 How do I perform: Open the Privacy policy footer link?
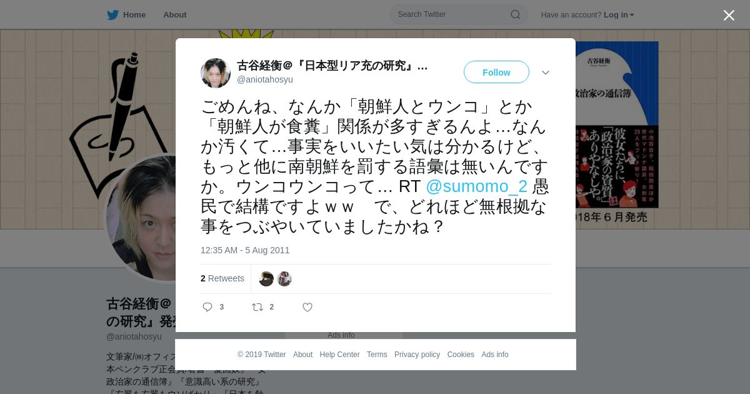coord(417,355)
